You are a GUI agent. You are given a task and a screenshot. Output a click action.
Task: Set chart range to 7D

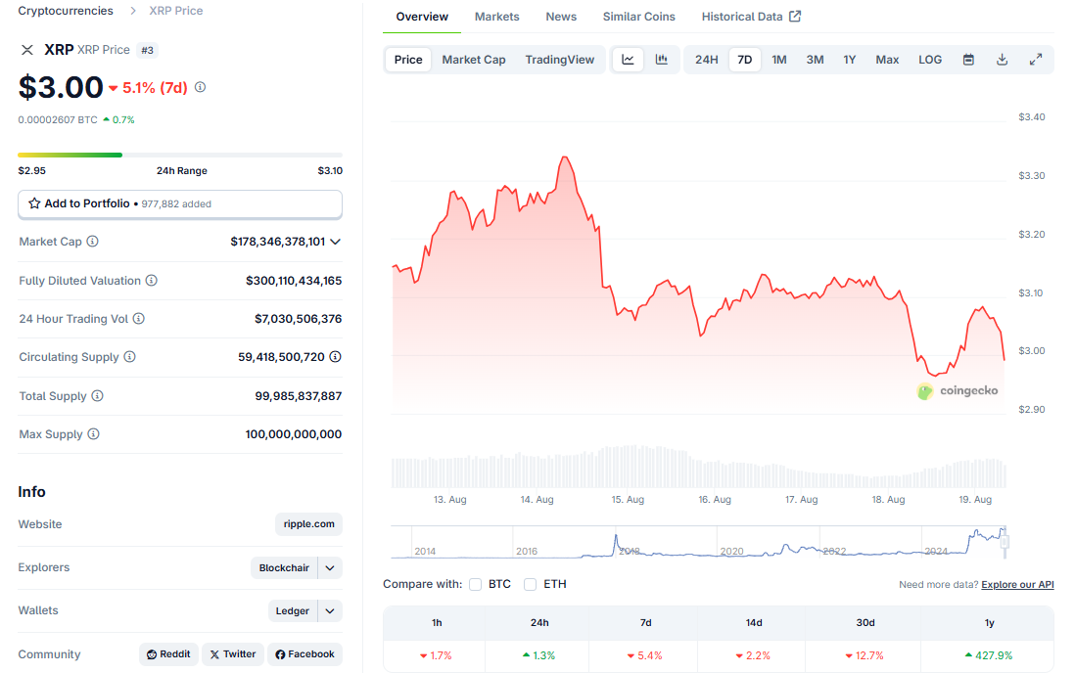click(744, 60)
